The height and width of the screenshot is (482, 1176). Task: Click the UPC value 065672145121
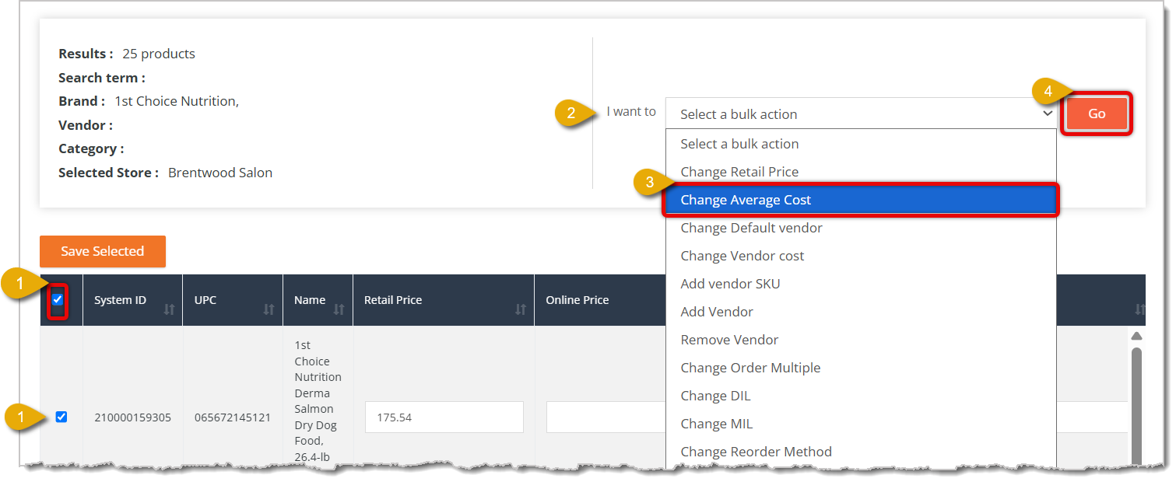pyautogui.click(x=233, y=417)
